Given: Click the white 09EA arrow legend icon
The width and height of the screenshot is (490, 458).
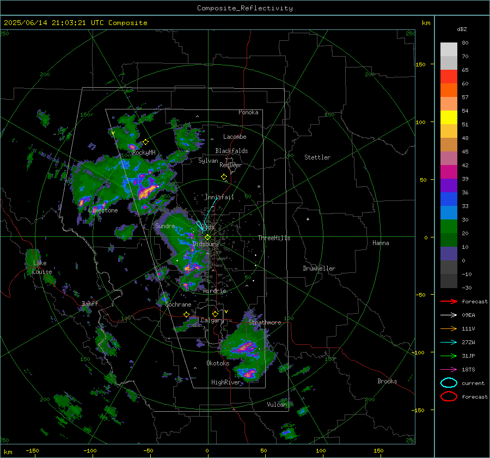Looking at the screenshot, I should coord(449,315).
